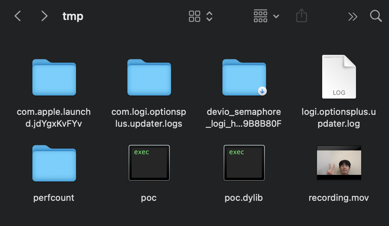Screen dimensions: 389x226
Task: Open the search magnifier icon
Action: (376, 16)
